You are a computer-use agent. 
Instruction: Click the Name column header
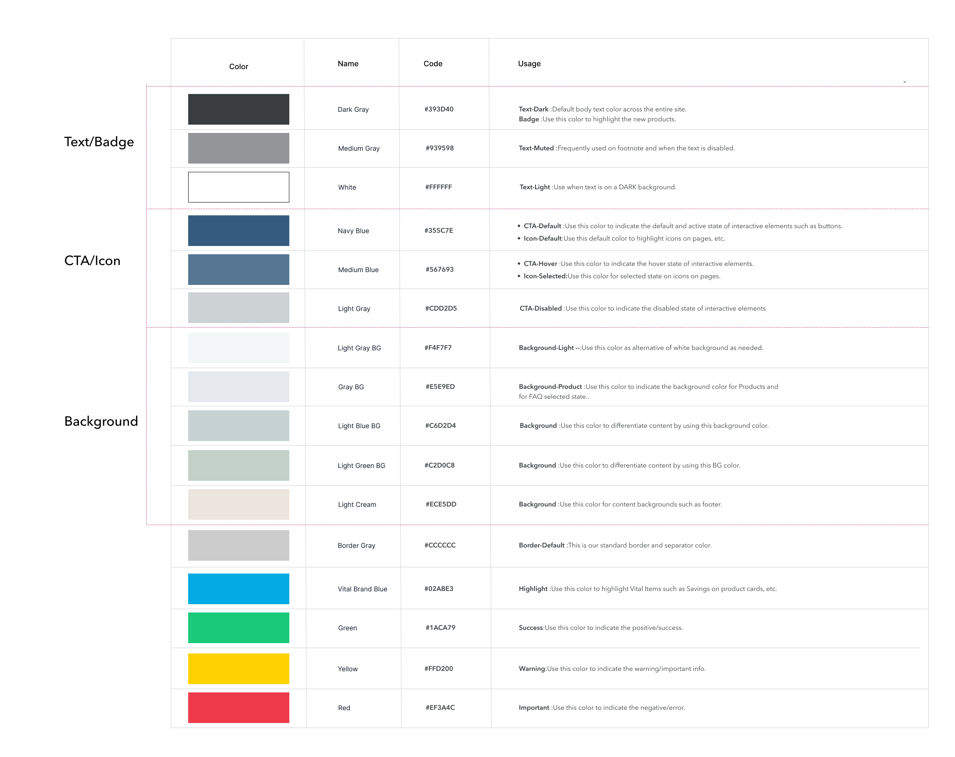point(348,63)
